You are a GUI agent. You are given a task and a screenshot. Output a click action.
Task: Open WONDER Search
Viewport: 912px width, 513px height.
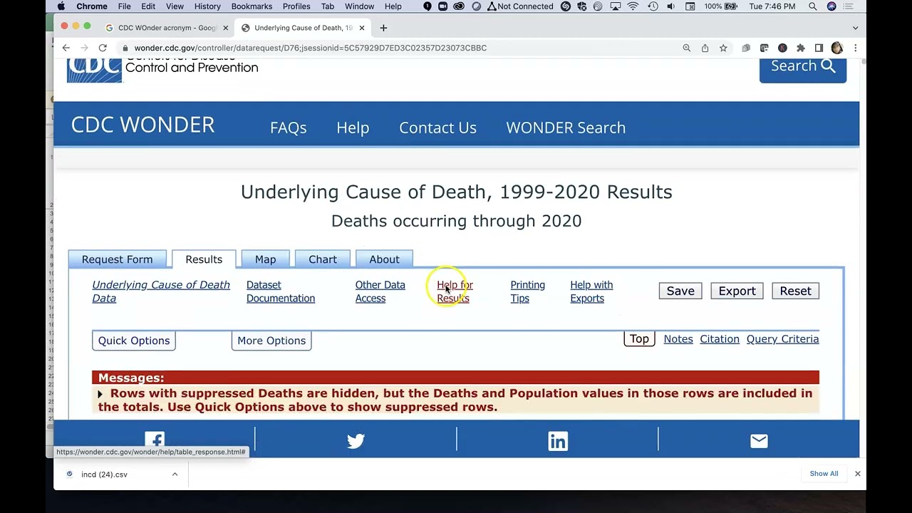pyautogui.click(x=566, y=128)
